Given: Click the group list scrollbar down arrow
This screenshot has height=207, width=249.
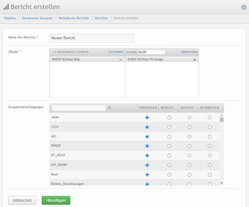Looking at the screenshot, I should [222, 183].
